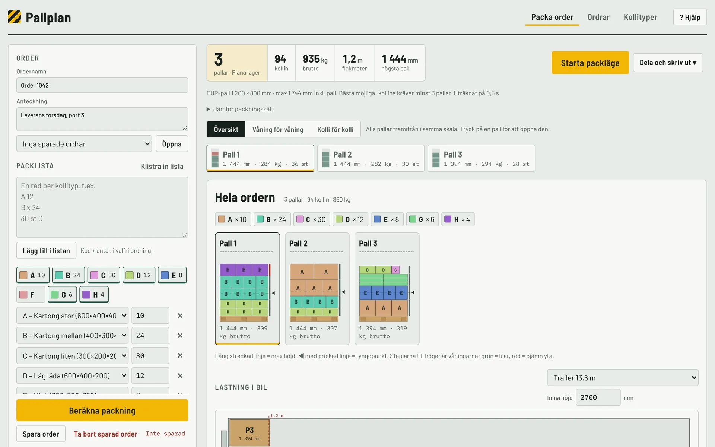
Task: Select the C × 30 legend chip
Action: point(312,219)
